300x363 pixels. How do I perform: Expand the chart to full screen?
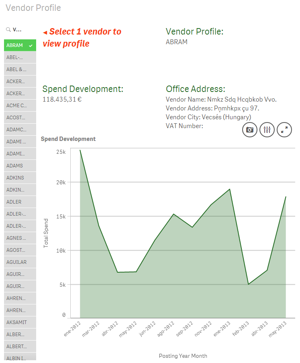[284, 130]
